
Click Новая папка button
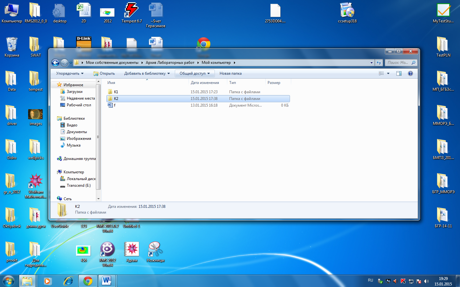pos(230,73)
